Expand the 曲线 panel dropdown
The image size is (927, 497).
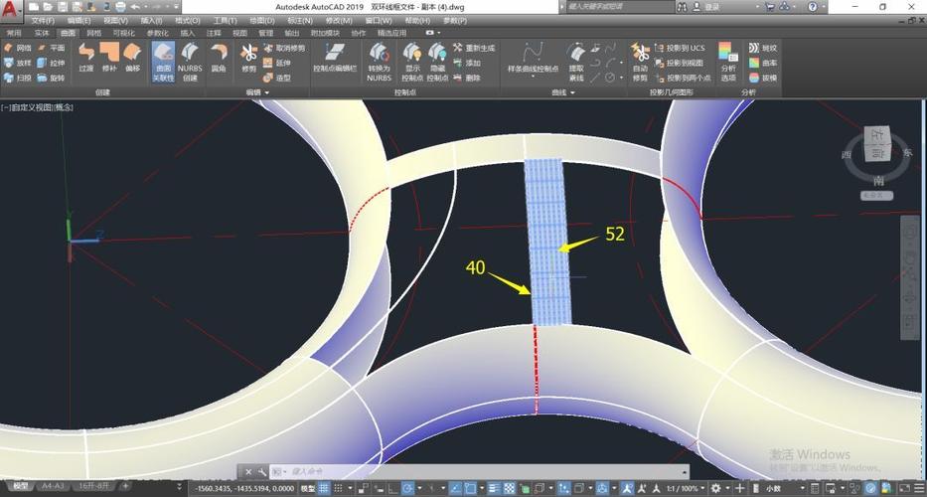(x=573, y=92)
